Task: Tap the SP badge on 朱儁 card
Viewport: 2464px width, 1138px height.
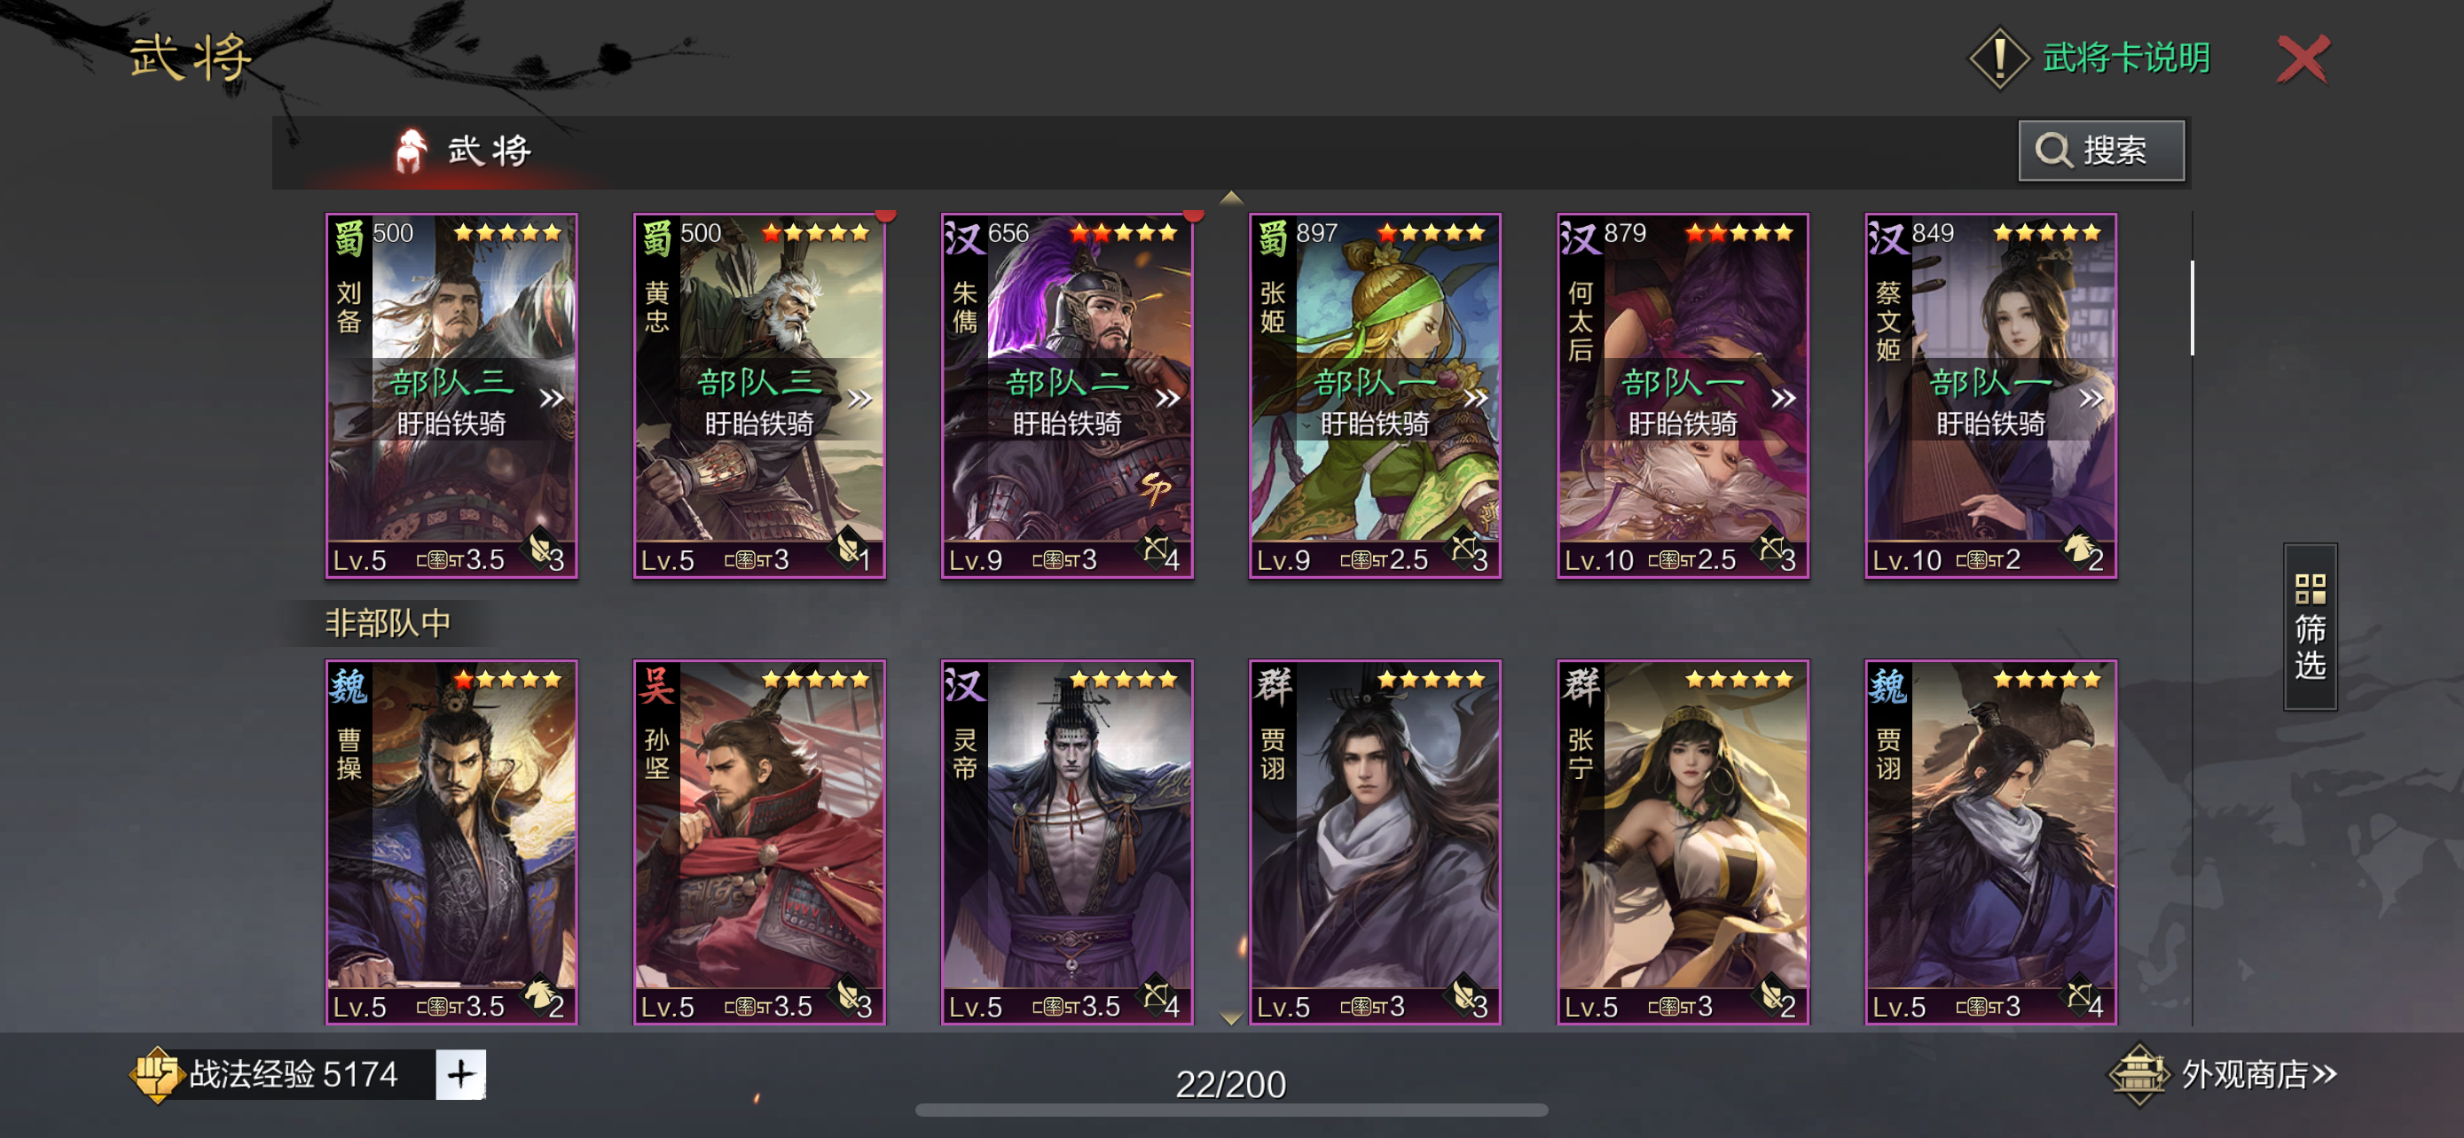Action: click(x=1155, y=487)
